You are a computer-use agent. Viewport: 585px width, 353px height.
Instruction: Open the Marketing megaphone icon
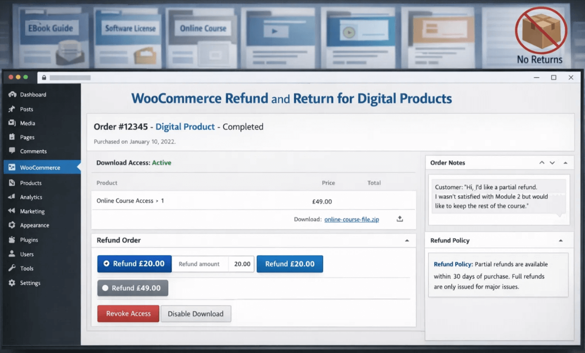[x=11, y=211]
